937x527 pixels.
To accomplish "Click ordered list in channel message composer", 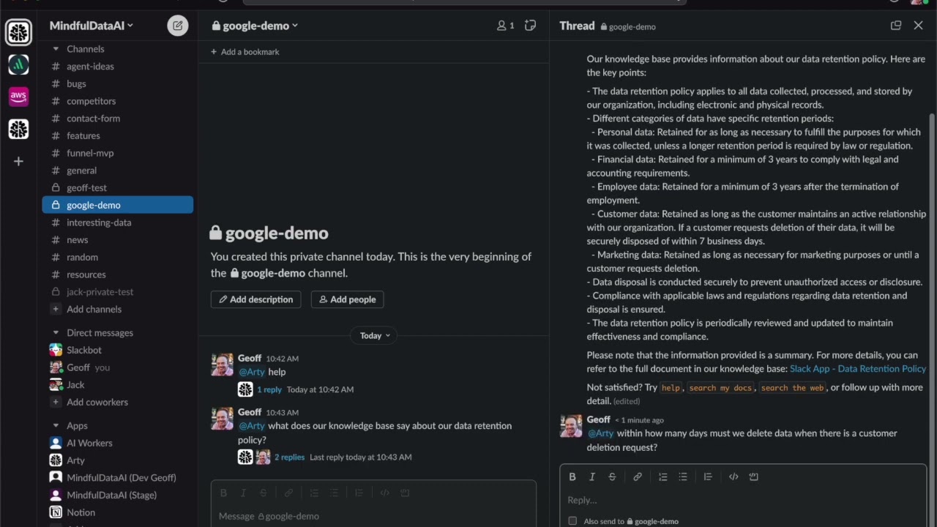I will [x=314, y=493].
